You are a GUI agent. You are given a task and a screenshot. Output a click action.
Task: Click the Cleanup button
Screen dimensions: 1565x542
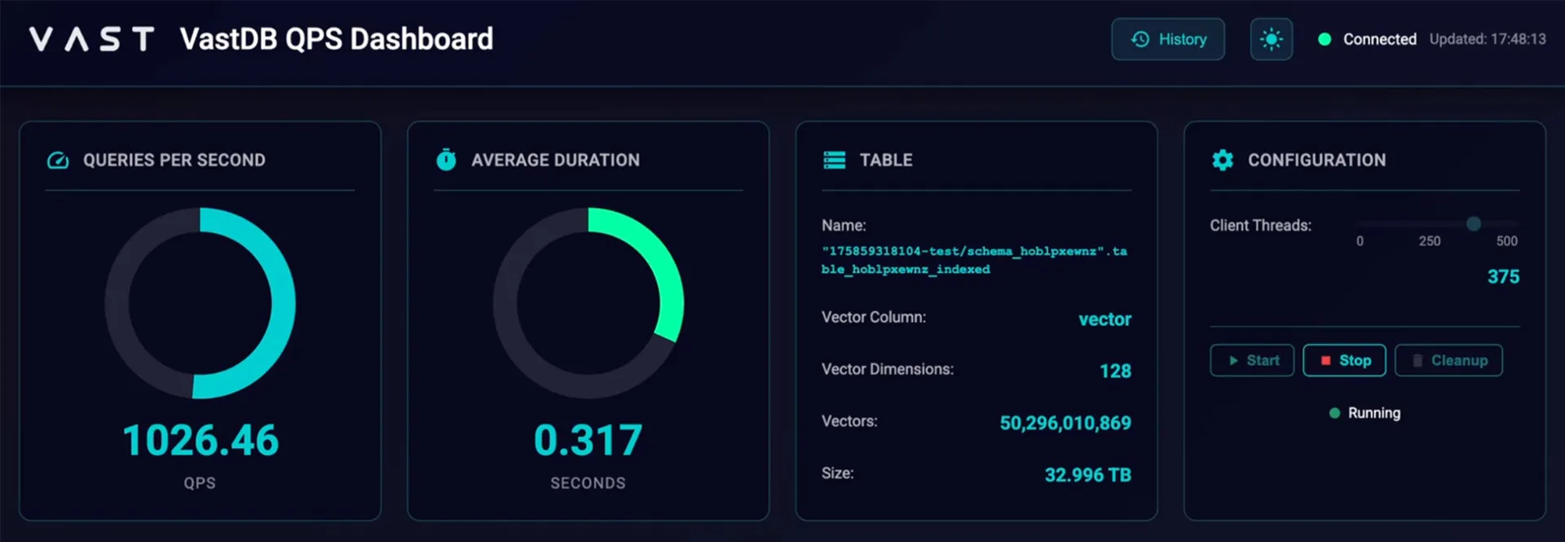(x=1448, y=360)
